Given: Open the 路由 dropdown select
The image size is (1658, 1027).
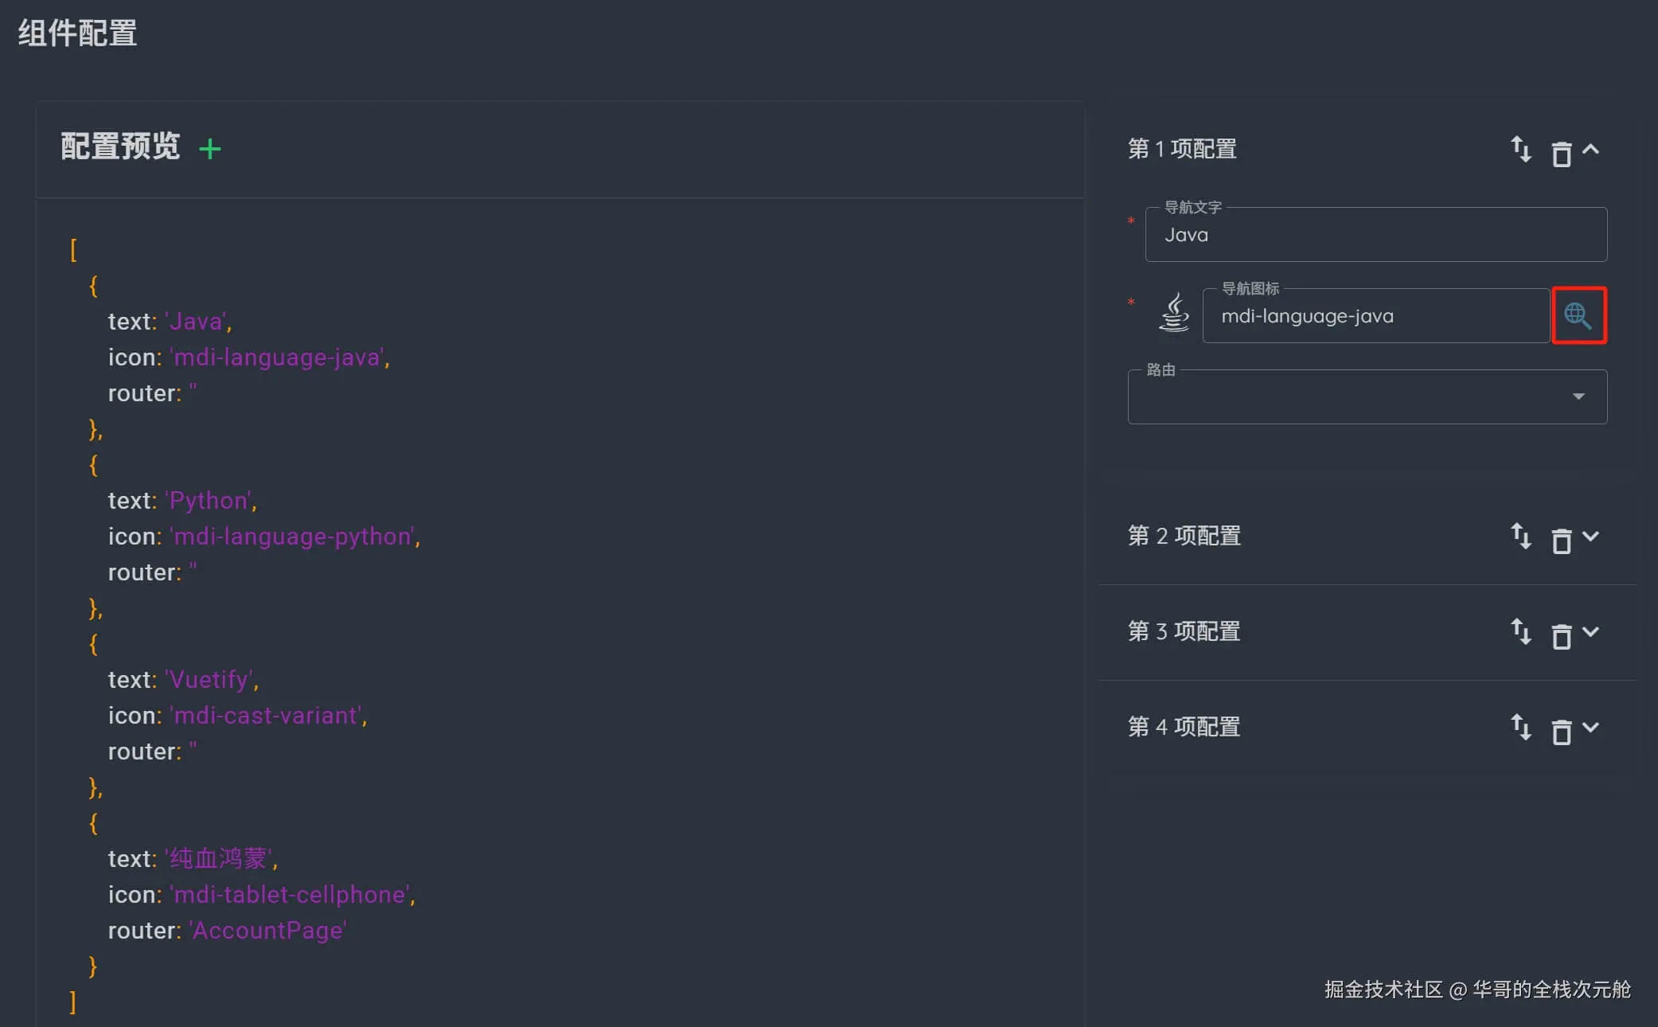Looking at the screenshot, I should tap(1367, 396).
